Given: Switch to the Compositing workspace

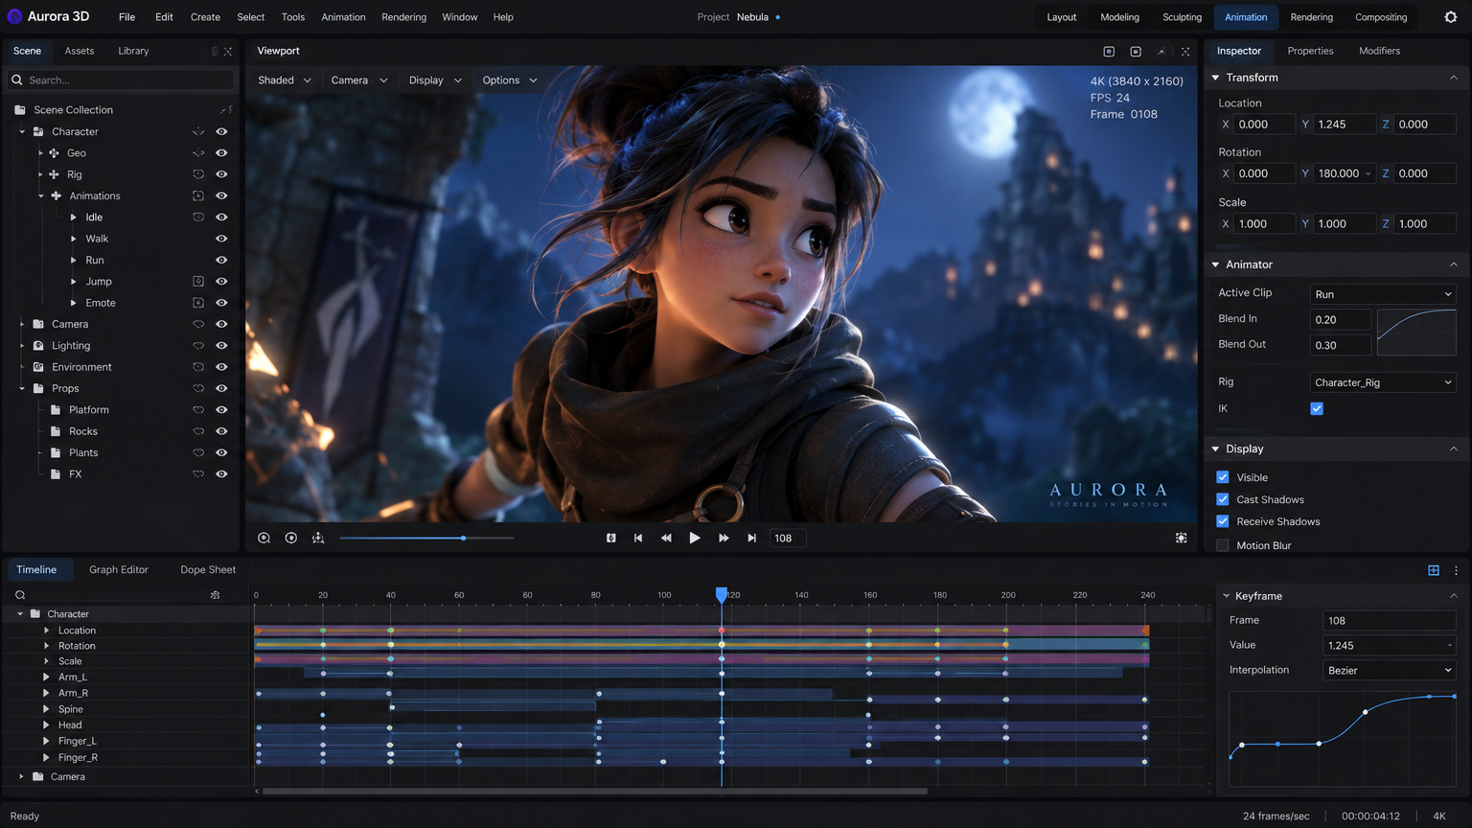Looking at the screenshot, I should pos(1381,17).
